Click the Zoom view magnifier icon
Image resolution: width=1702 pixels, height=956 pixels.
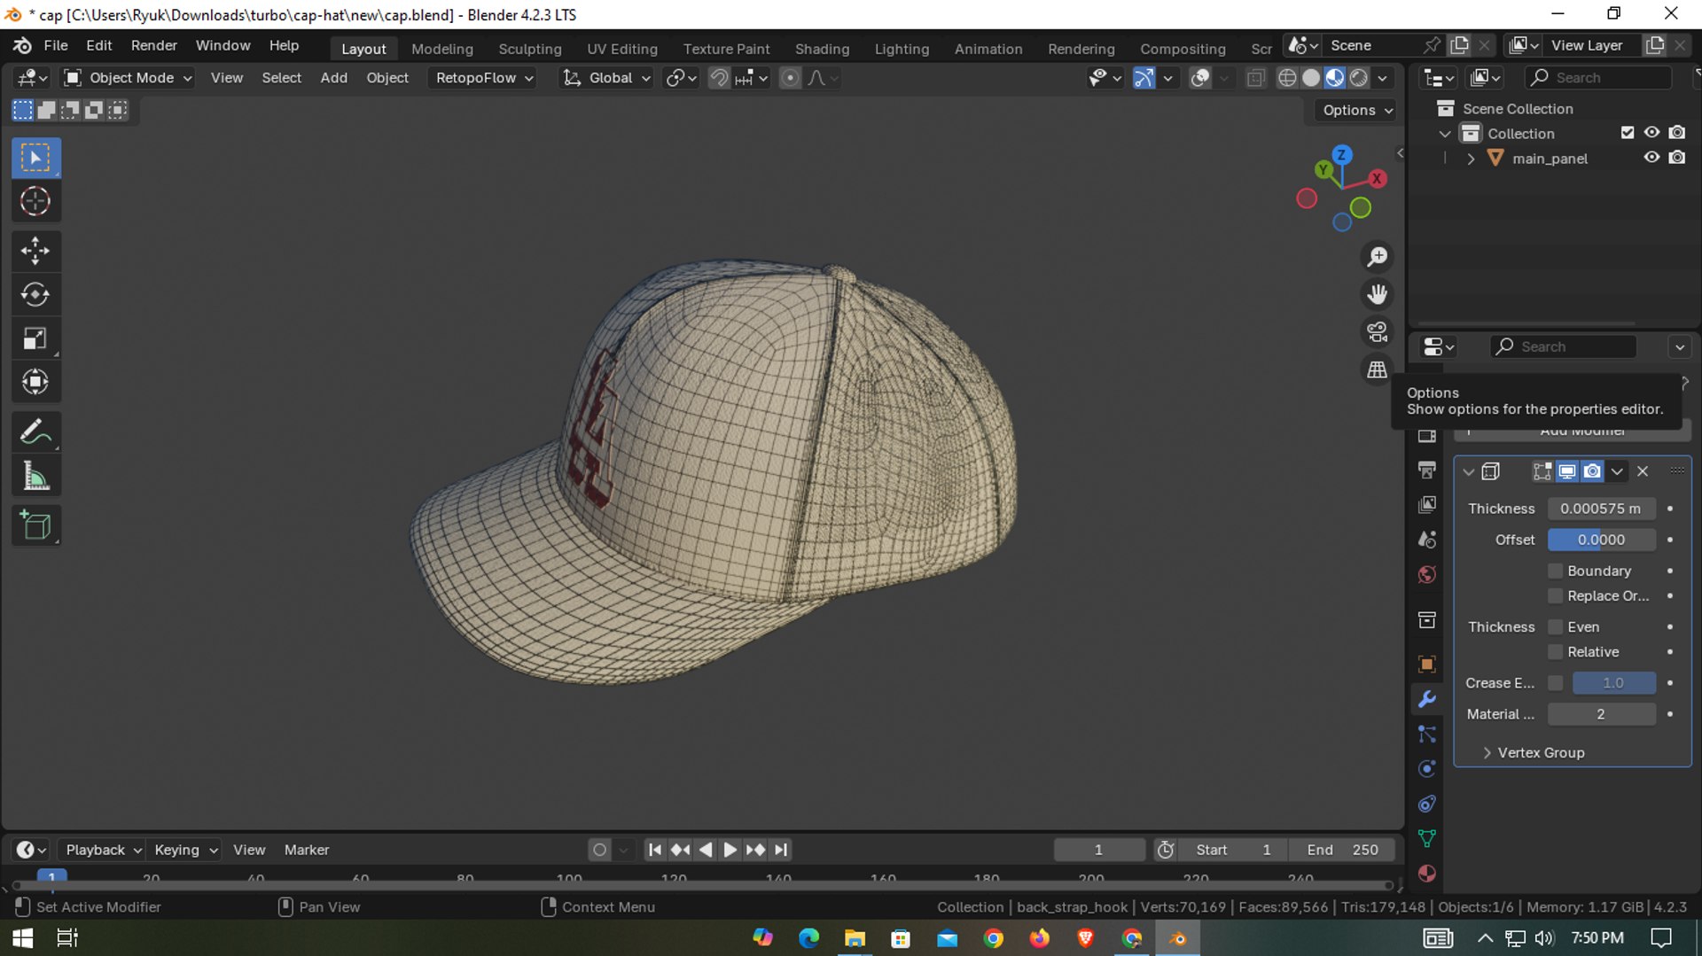1377,257
